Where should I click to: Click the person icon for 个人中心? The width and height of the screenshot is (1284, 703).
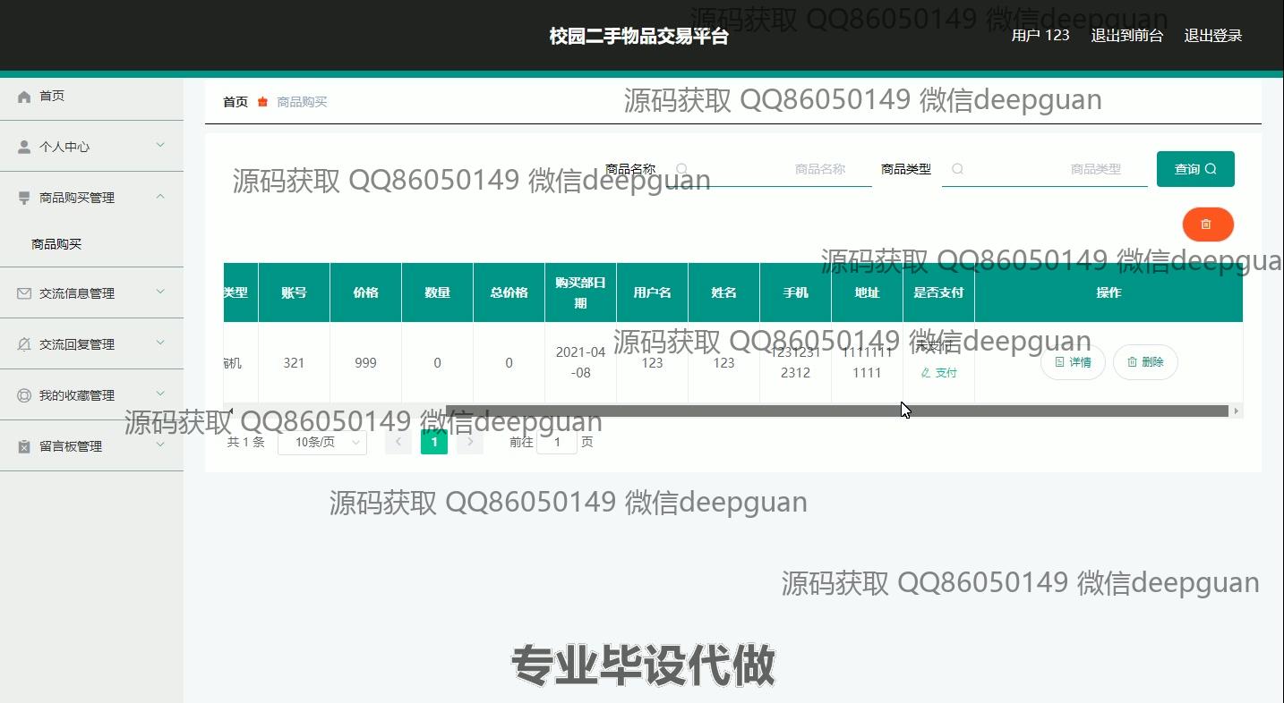tap(24, 148)
